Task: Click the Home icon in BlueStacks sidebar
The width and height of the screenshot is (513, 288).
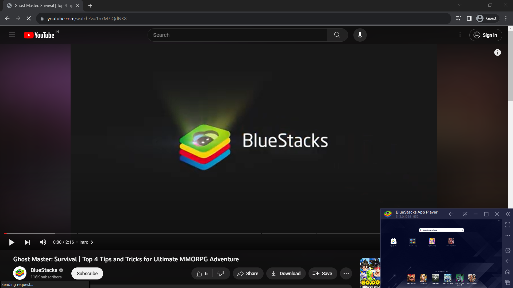Action: click(507, 272)
